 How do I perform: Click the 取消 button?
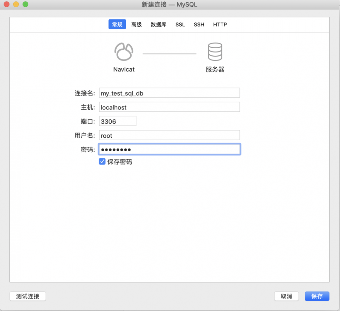pyautogui.click(x=287, y=296)
